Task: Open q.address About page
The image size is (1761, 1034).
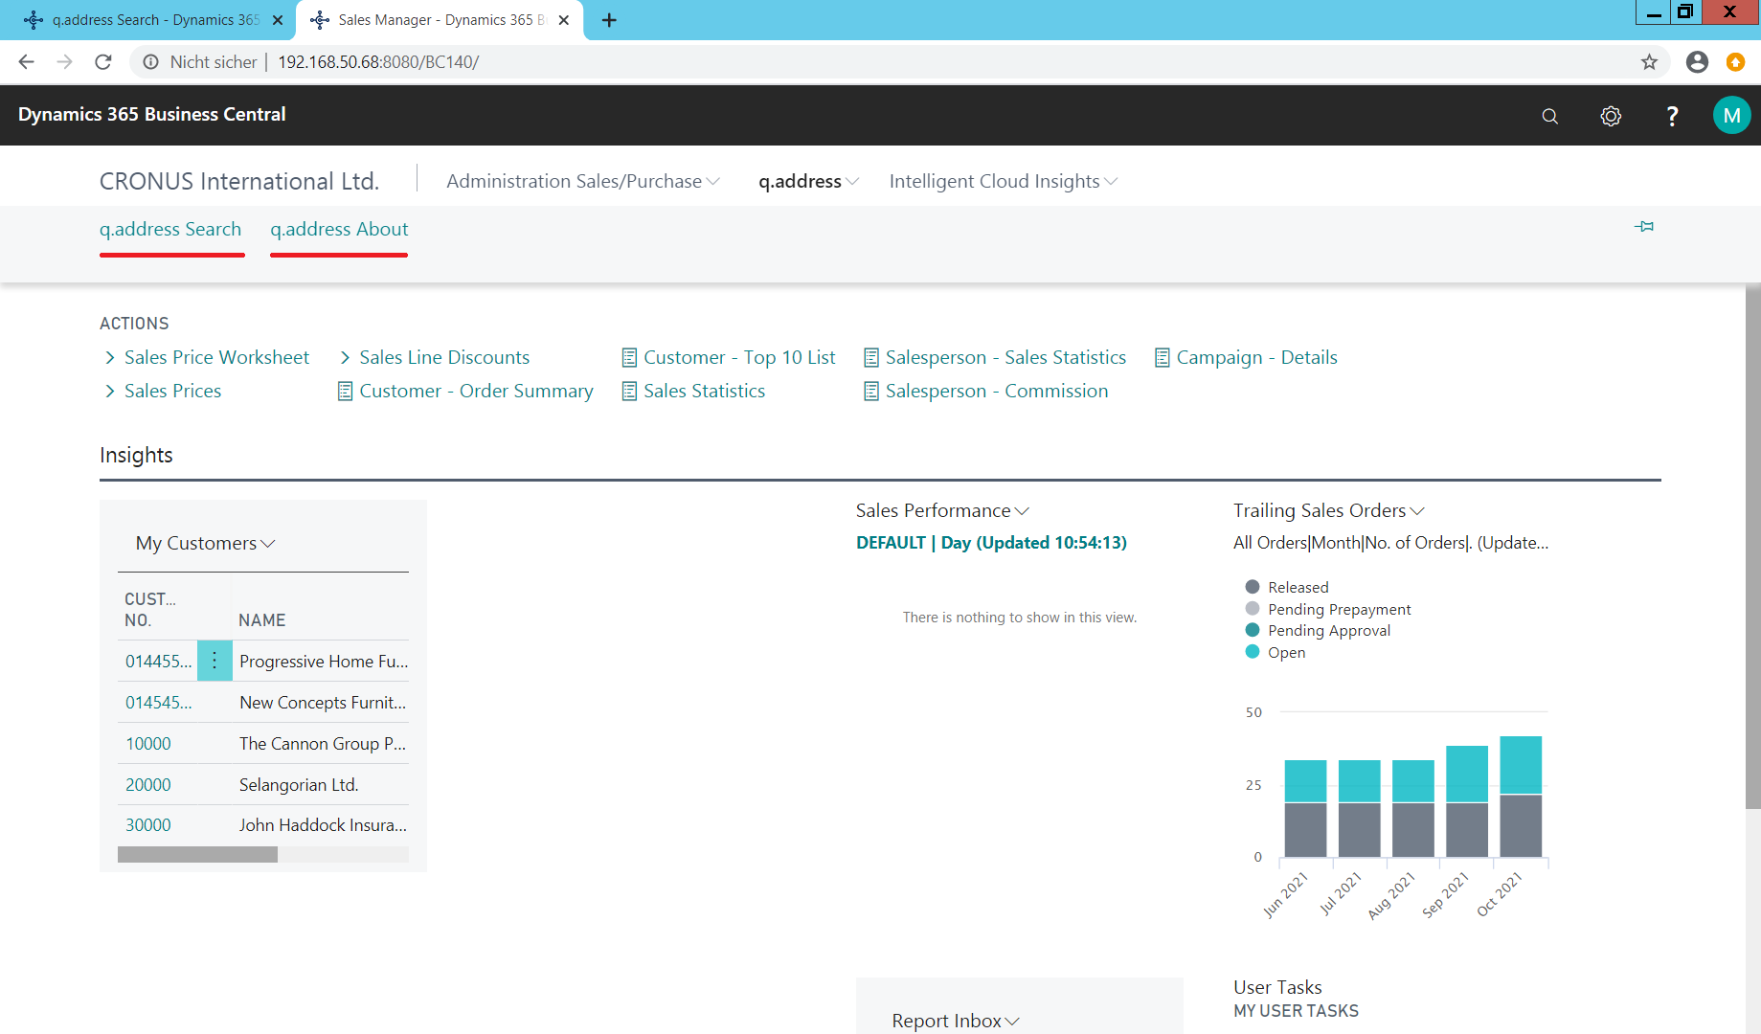Action: (x=339, y=230)
